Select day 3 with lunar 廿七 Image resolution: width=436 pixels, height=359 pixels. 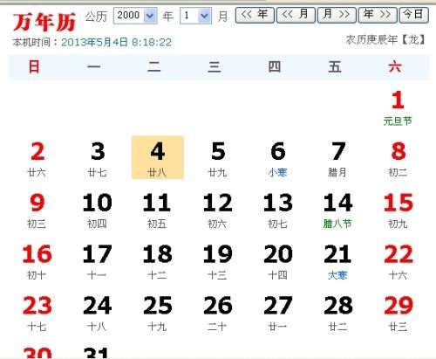click(98, 159)
